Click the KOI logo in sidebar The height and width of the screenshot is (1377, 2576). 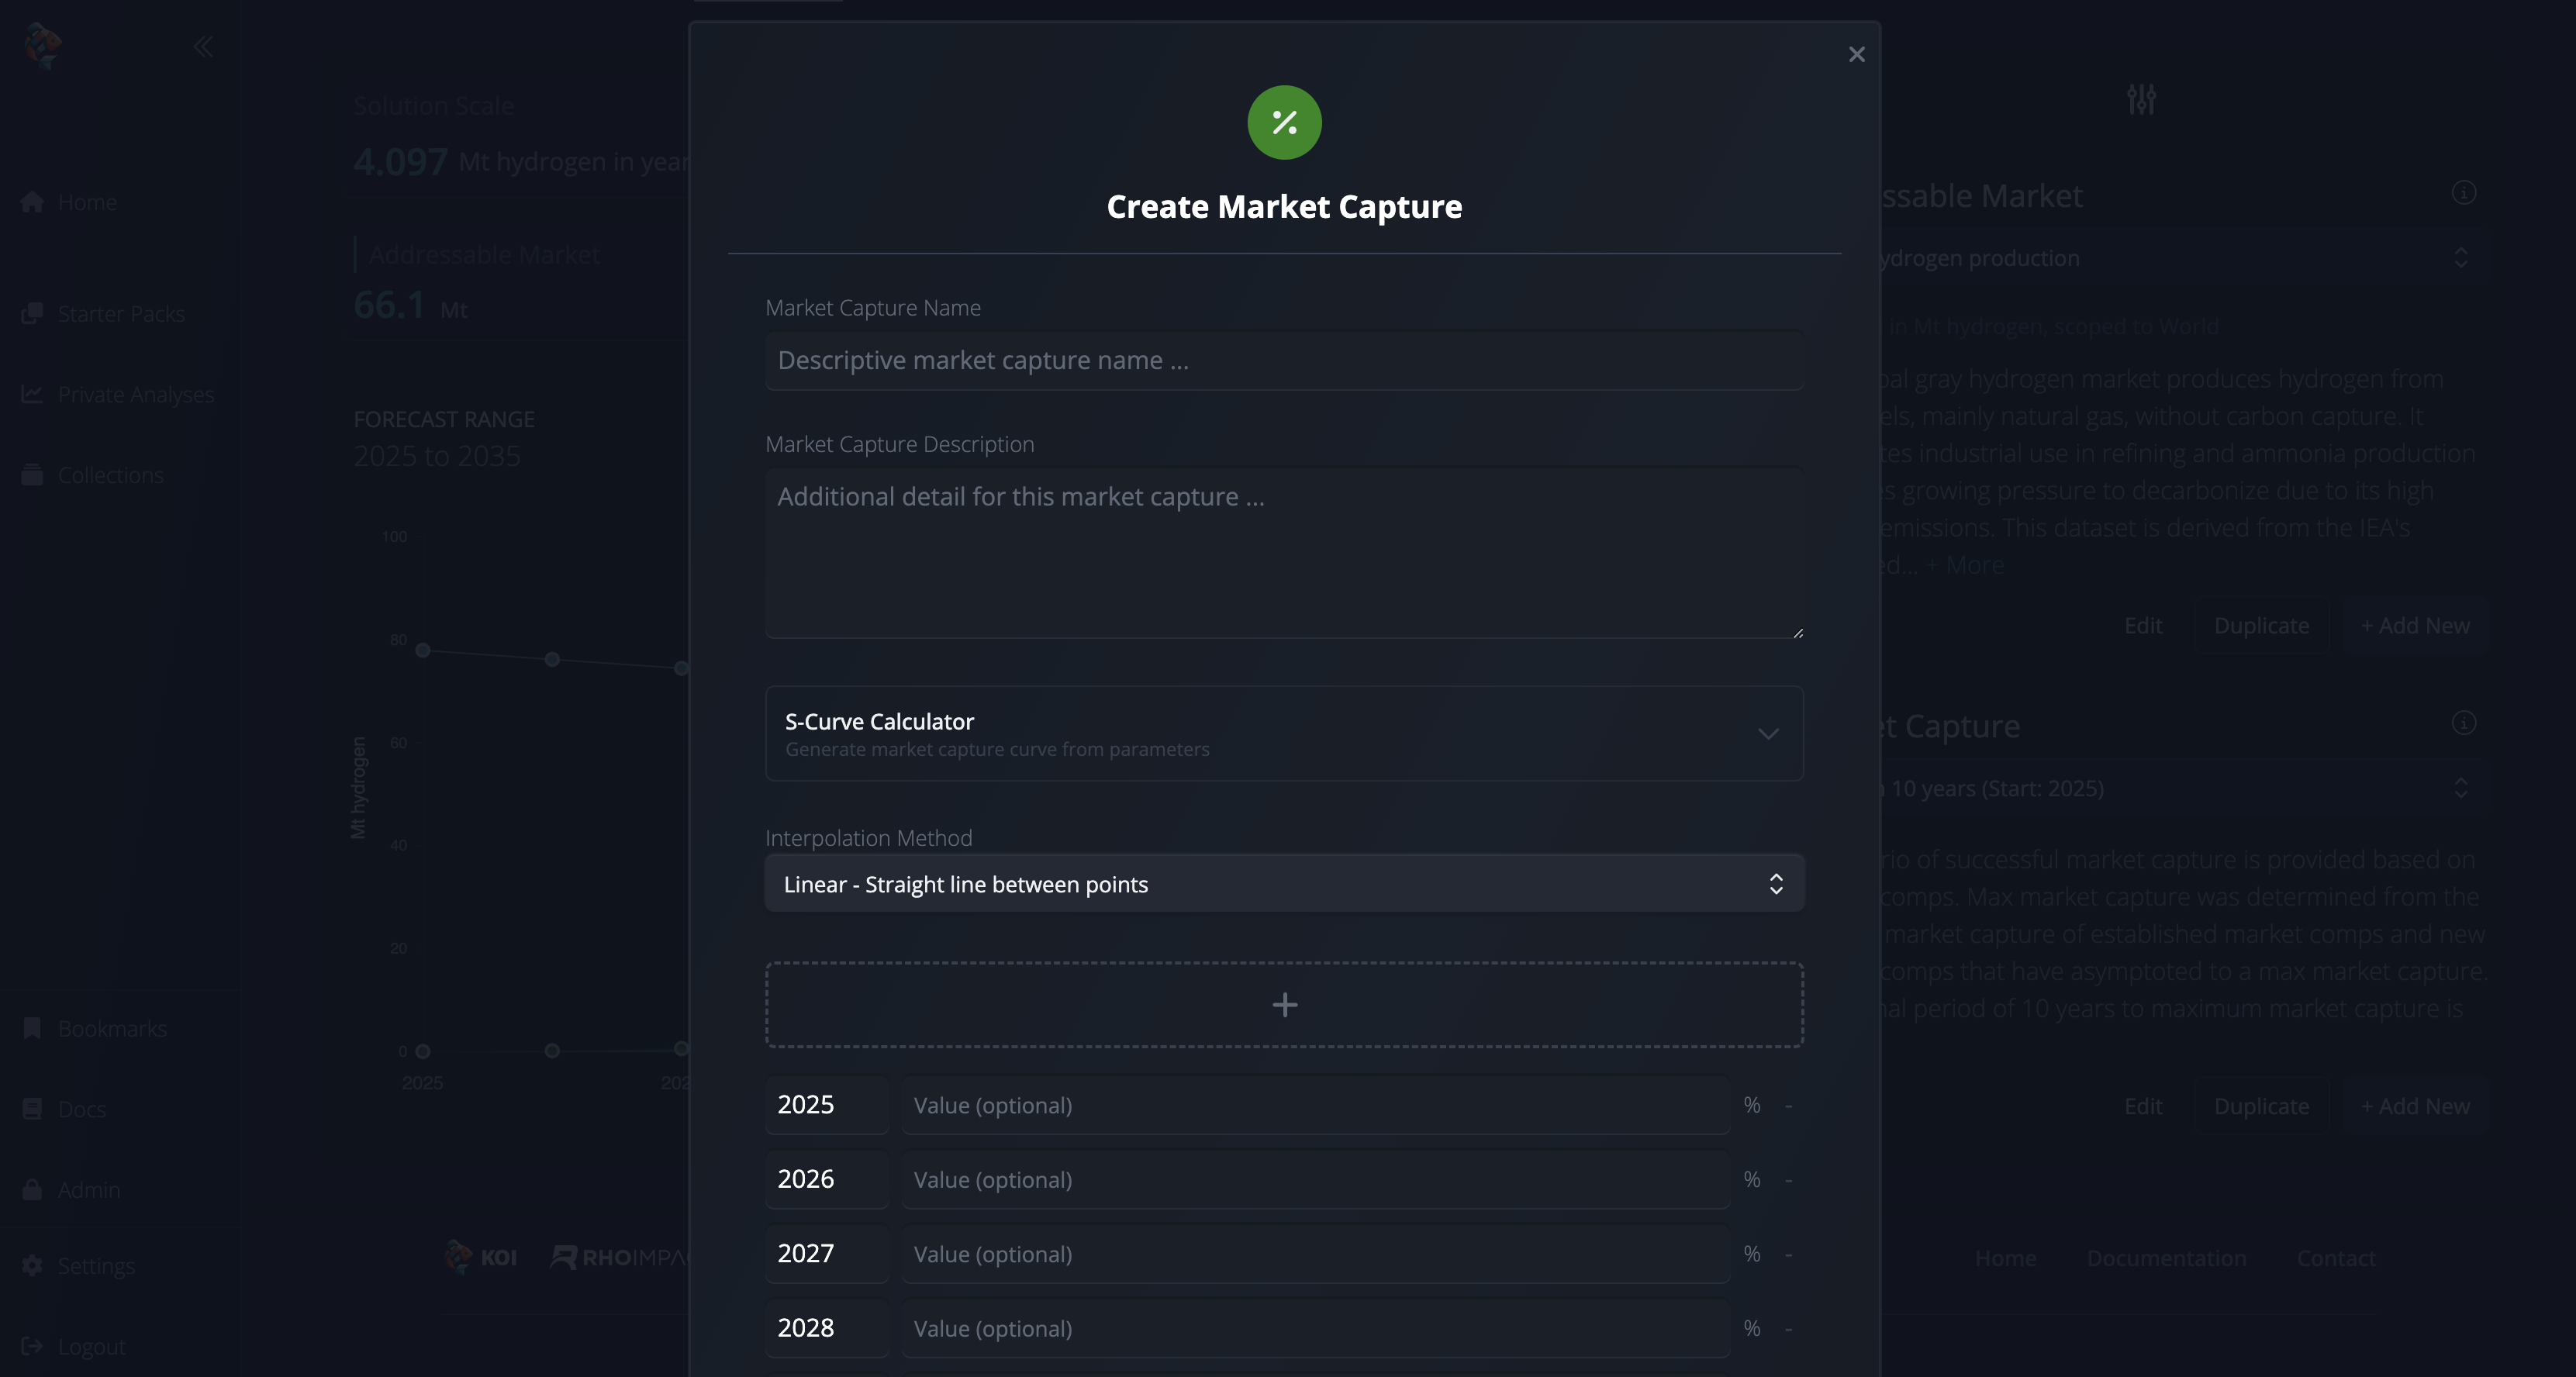[43, 46]
